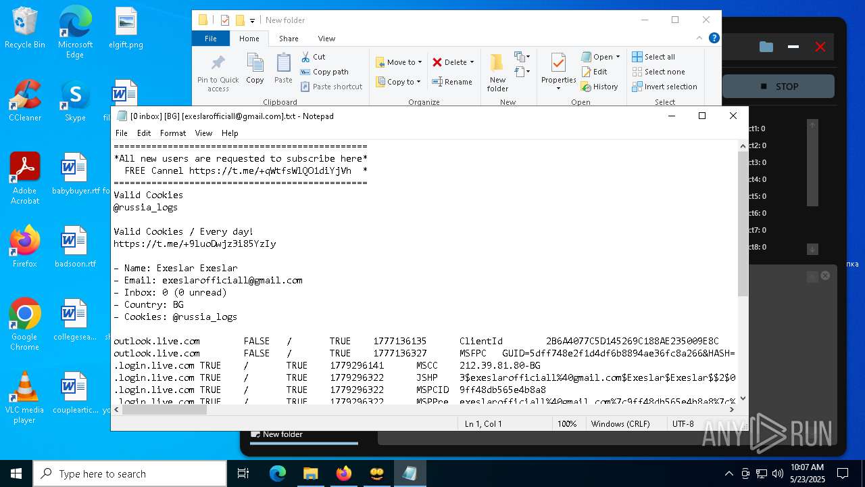Open the VLC media player desktop shortcut

24,398
